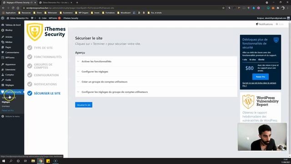291x164 pixels.
Task: Click the WordPress logo in admin bar
Action: 3,18
